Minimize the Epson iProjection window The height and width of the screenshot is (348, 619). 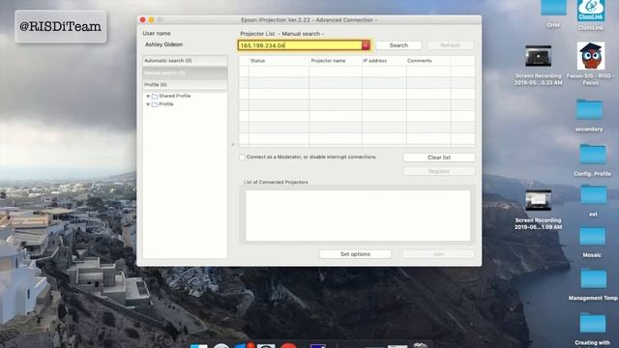[151, 19]
